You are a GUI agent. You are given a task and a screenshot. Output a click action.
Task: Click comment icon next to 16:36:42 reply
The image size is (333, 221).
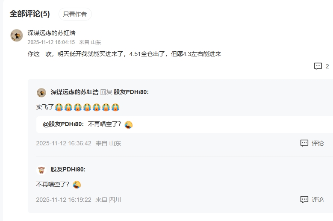click(x=304, y=143)
